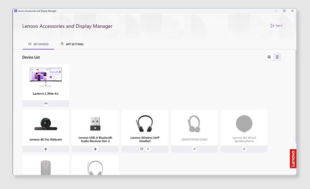
Task: Click link icon under QWERTREW312465
Action: [x=195, y=149]
